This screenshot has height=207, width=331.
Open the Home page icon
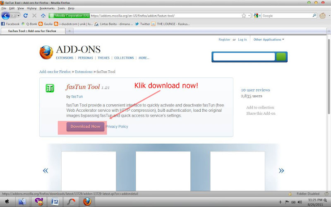click(x=43, y=16)
